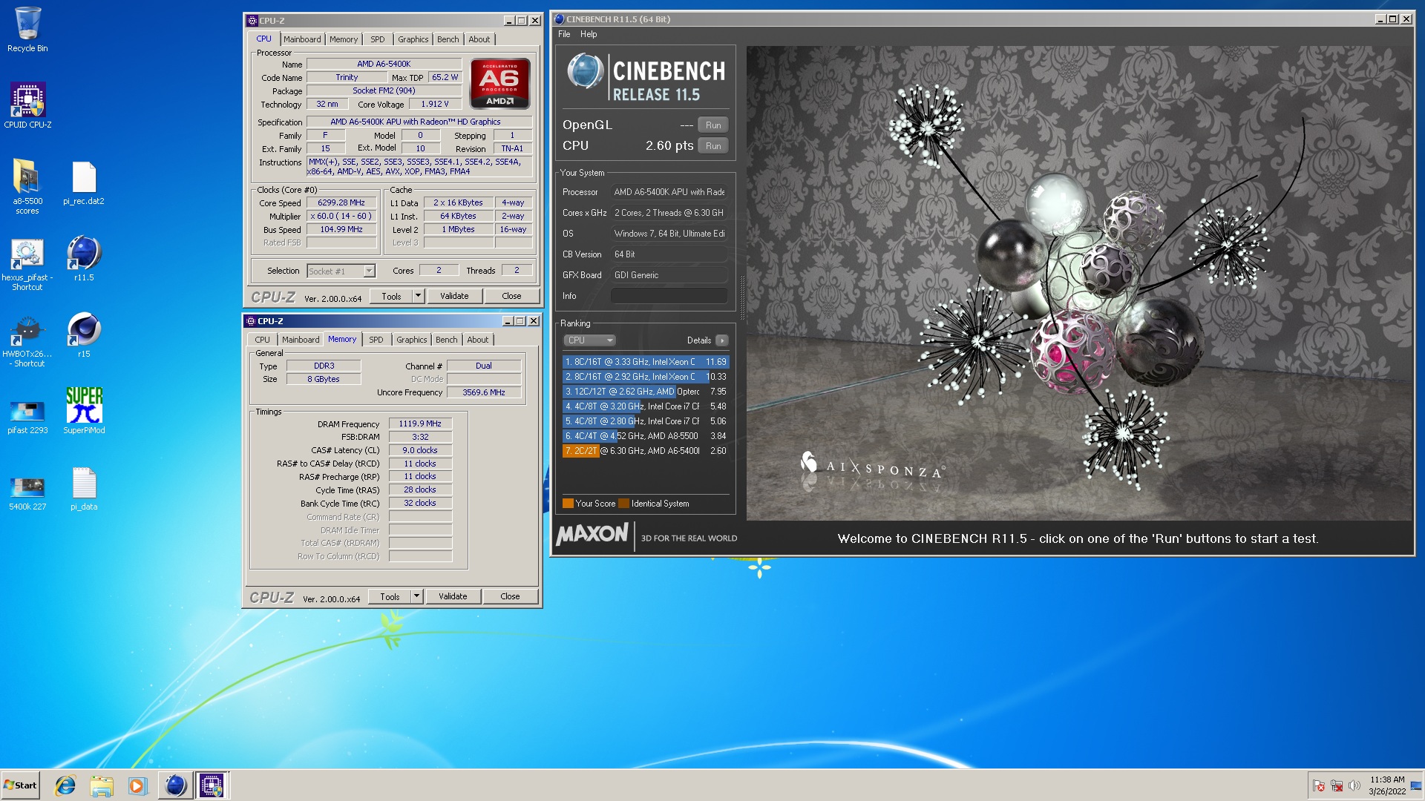Click Tools button in top CPU-Z

(x=391, y=296)
